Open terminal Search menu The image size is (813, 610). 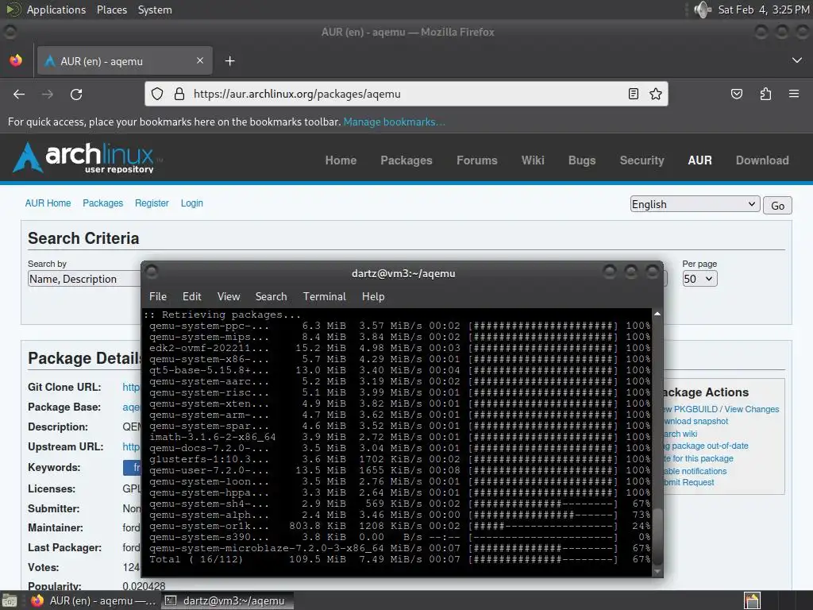coord(271,296)
